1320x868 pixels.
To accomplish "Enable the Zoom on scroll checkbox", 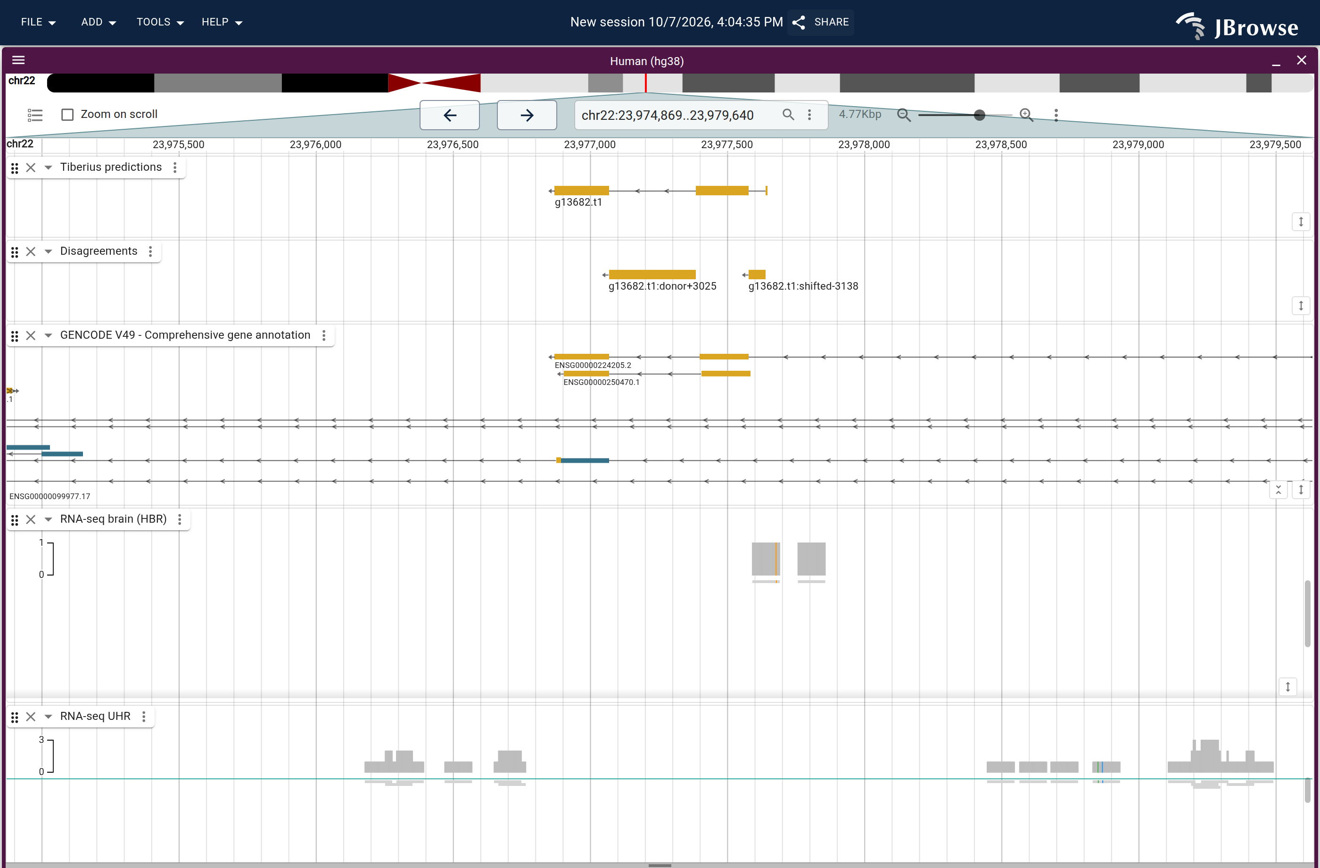I will pos(68,114).
